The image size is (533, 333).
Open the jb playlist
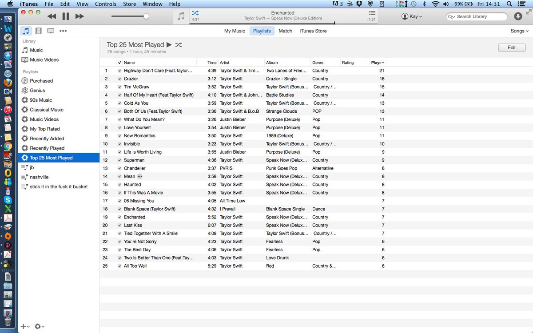pyautogui.click(x=59, y=167)
